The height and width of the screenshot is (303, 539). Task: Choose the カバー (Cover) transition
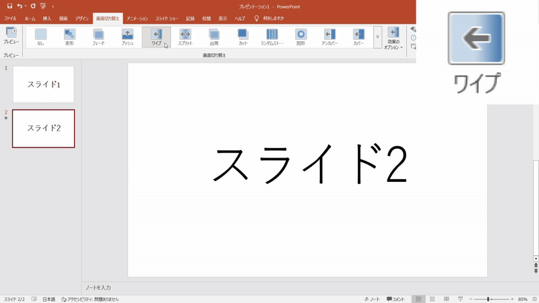pos(358,37)
